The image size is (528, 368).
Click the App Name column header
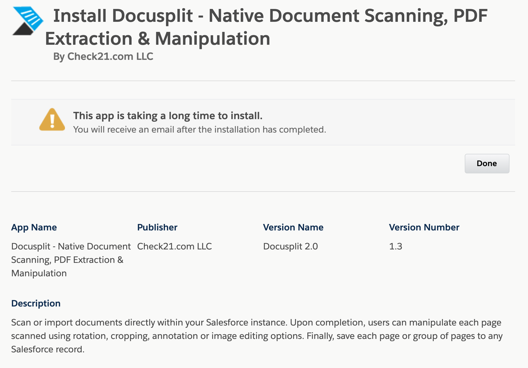34,227
